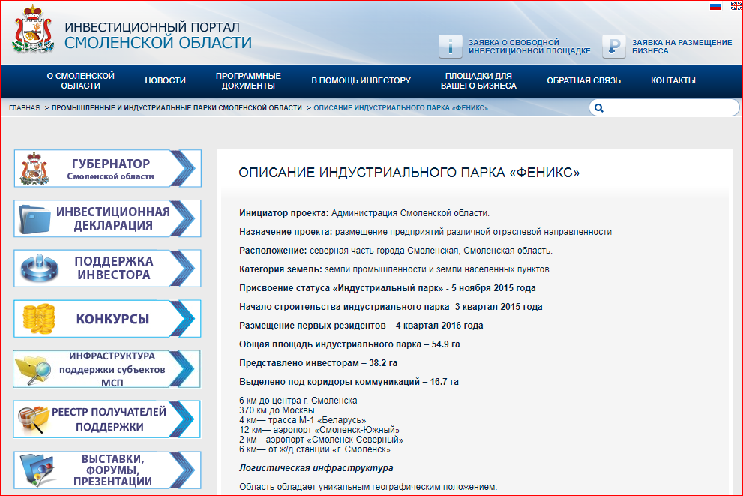Click the magnifier icon in search box
This screenshot has height=496, width=743.
(599, 108)
